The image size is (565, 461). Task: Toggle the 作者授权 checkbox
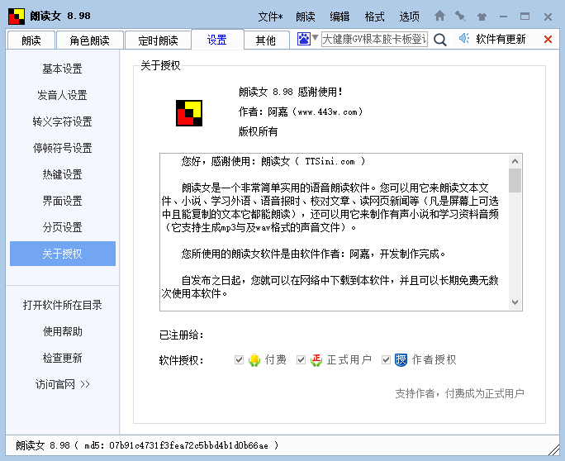(x=386, y=359)
